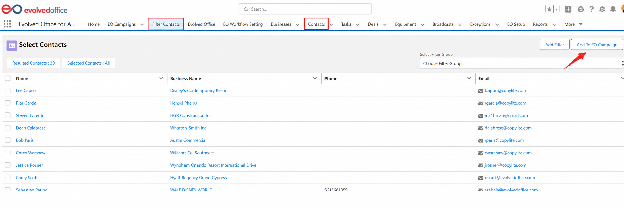Go to the Home tab

click(94, 24)
